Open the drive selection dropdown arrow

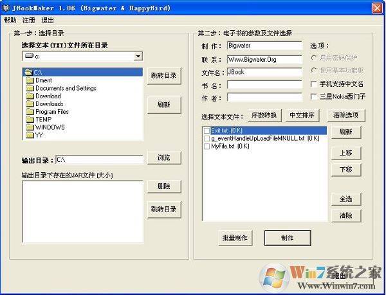coord(138,57)
